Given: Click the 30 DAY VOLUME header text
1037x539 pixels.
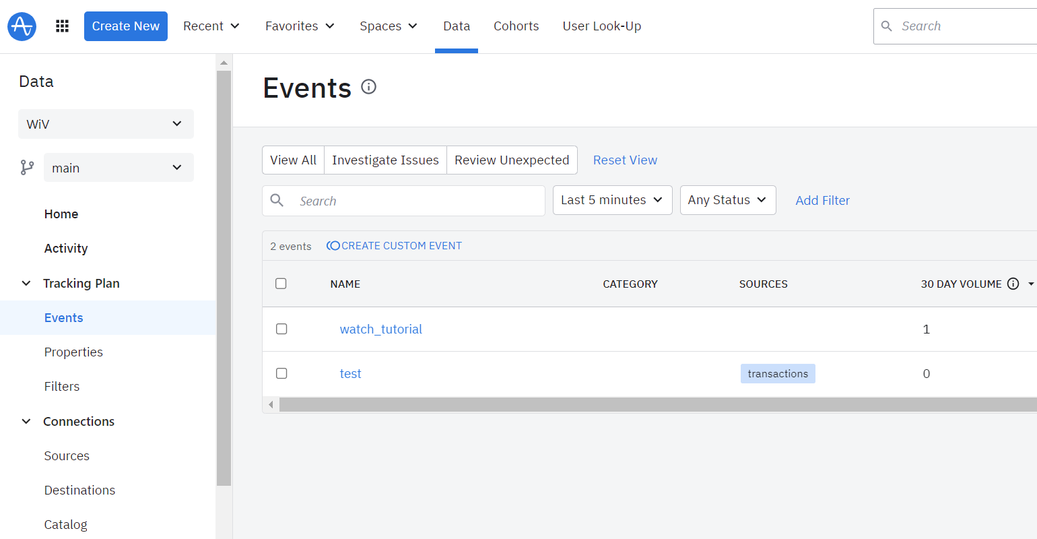Looking at the screenshot, I should [961, 284].
